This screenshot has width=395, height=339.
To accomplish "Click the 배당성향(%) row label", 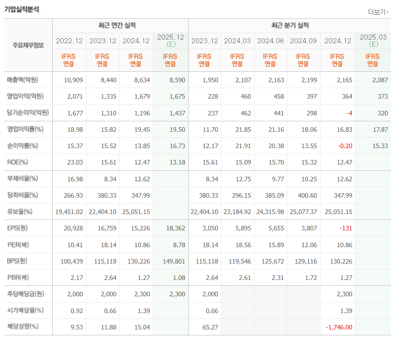I will [x=23, y=327].
